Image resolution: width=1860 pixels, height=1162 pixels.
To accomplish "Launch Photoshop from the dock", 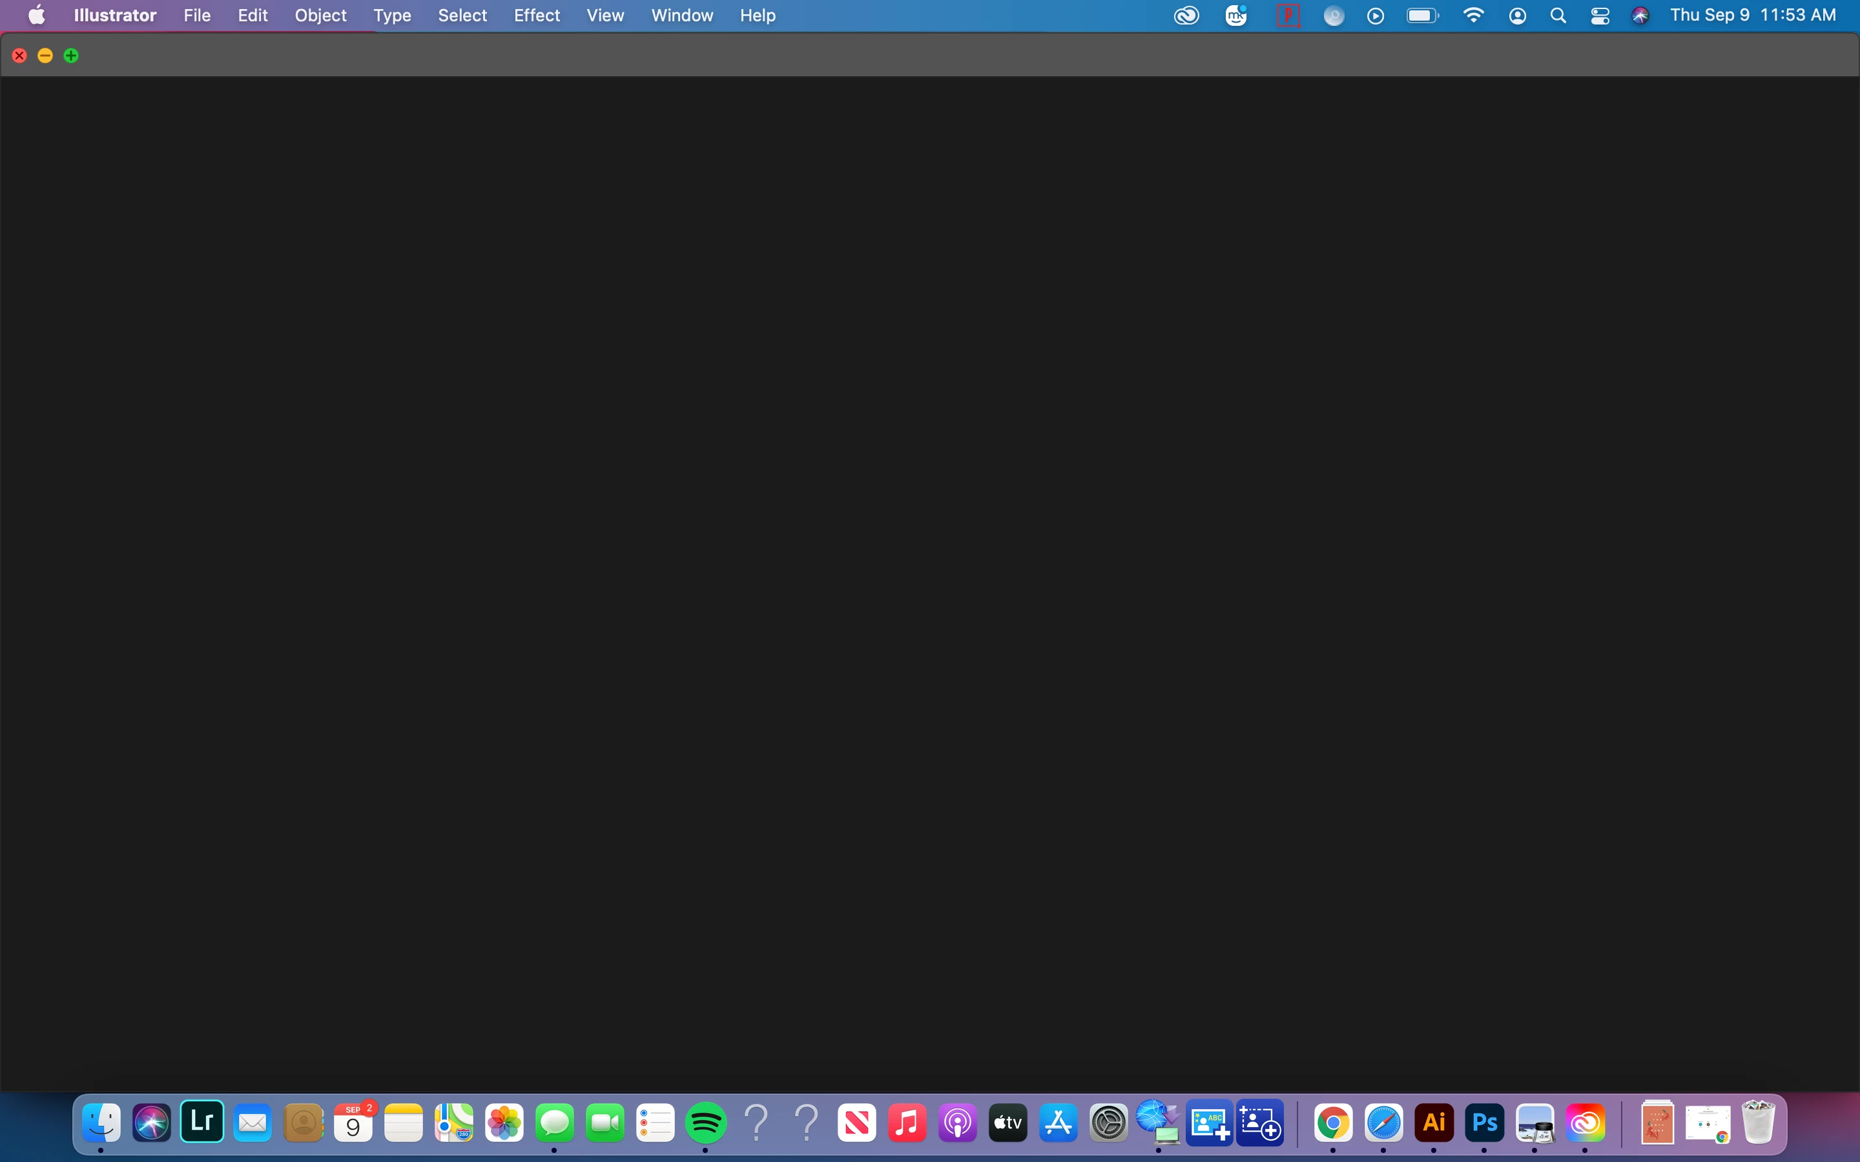I will coord(1484,1123).
